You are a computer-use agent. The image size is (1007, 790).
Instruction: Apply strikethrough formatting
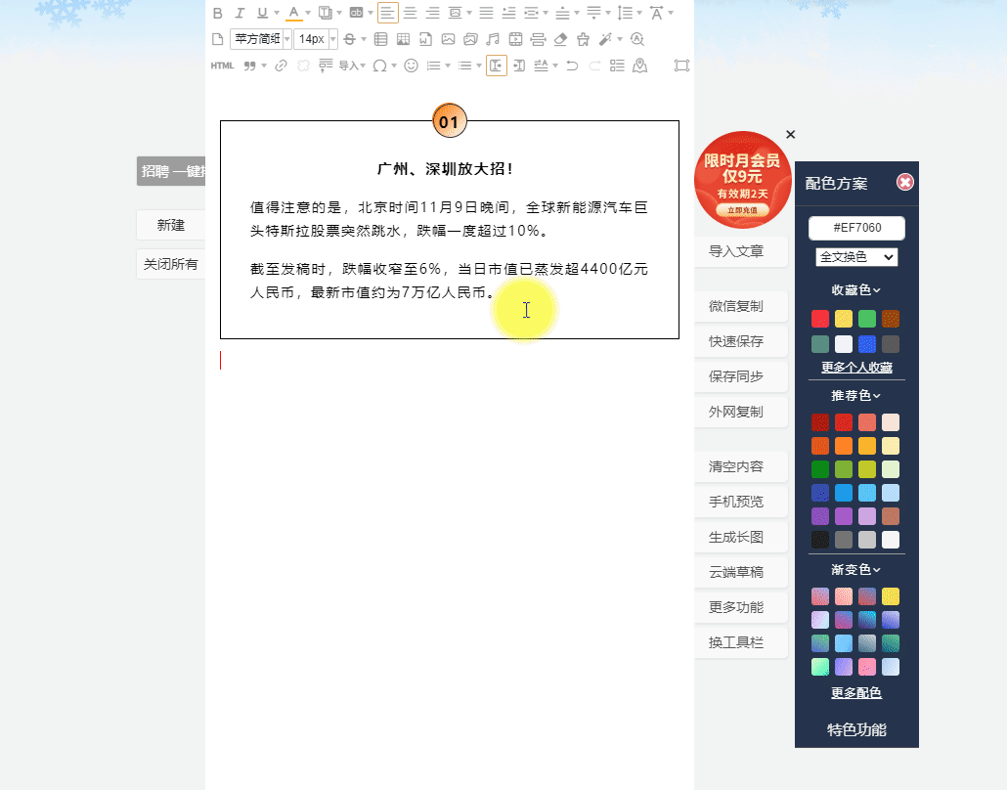[x=349, y=39]
